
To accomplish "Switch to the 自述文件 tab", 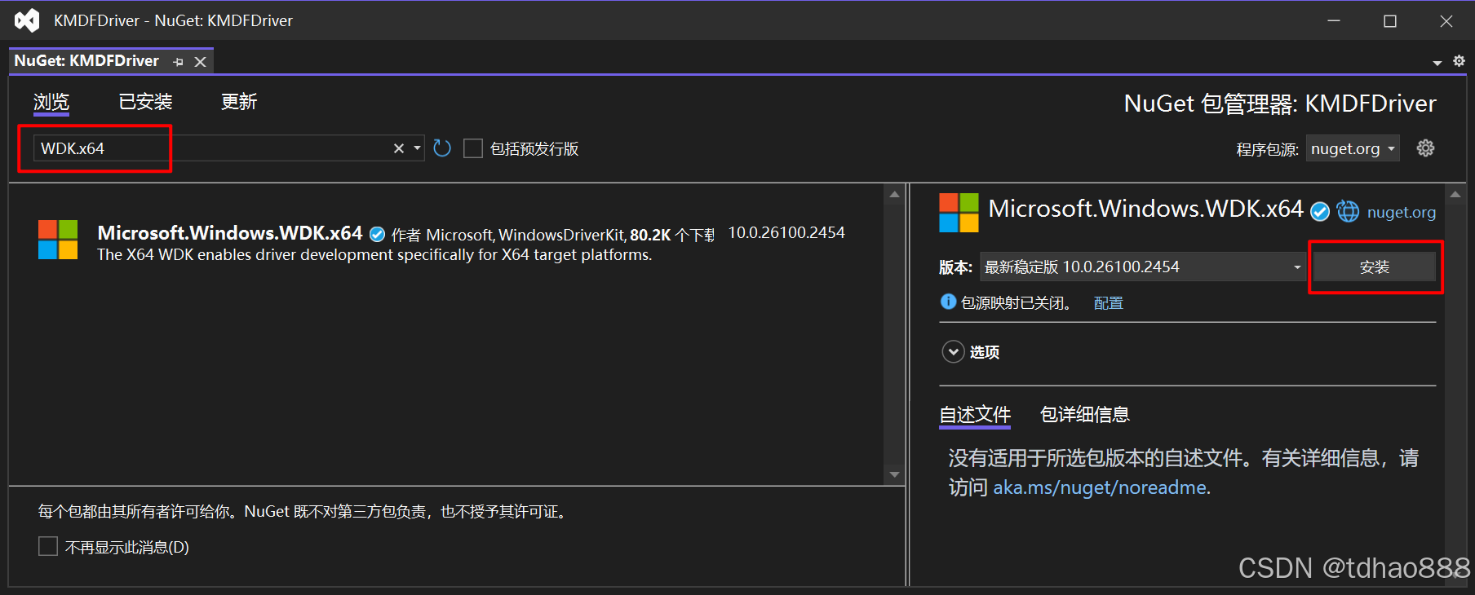I will (x=975, y=415).
